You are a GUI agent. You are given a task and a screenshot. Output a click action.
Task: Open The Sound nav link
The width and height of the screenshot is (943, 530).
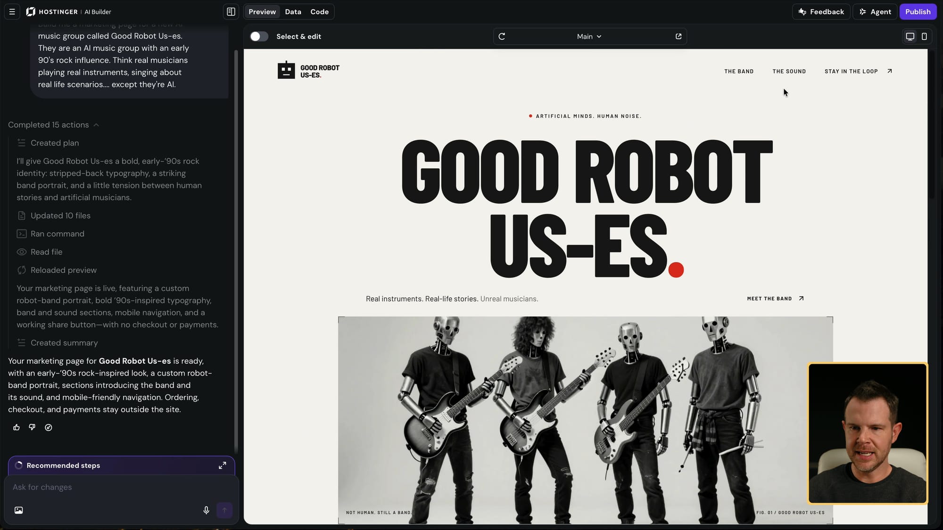click(789, 72)
